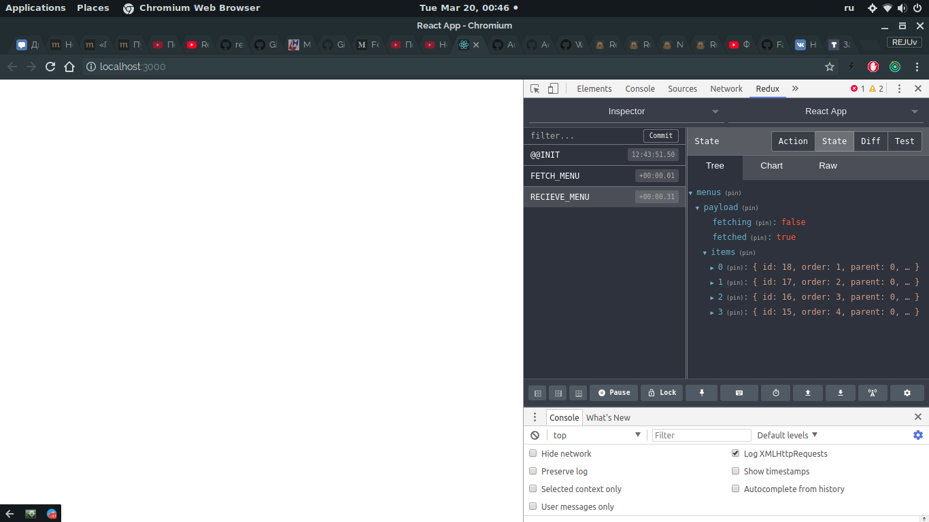Open the console drawer three-dot menu
This screenshot has height=522, width=929.
535,417
